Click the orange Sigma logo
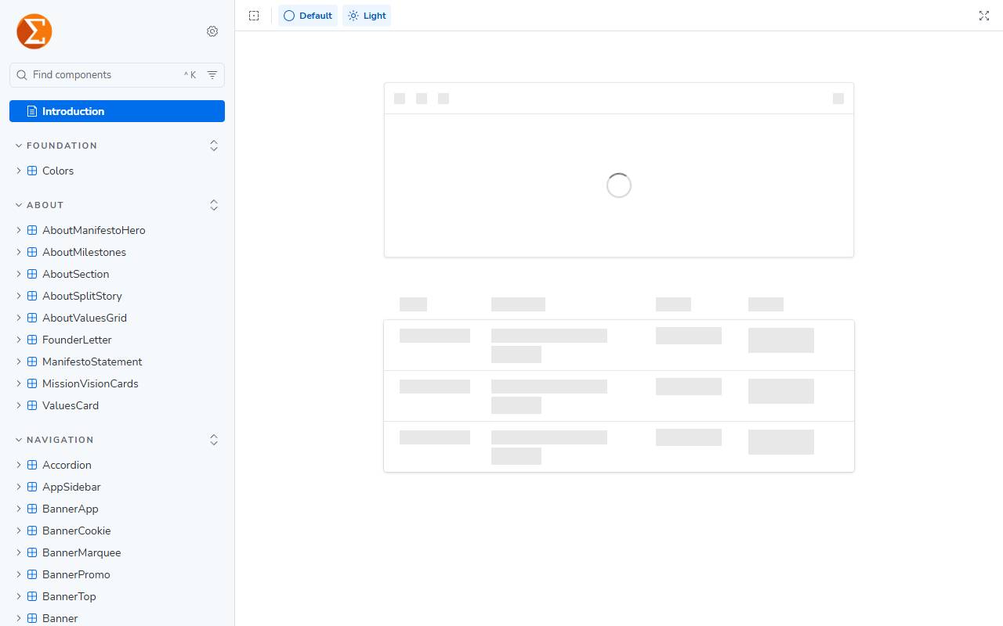Viewport: 1003px width, 626px height. (34, 31)
